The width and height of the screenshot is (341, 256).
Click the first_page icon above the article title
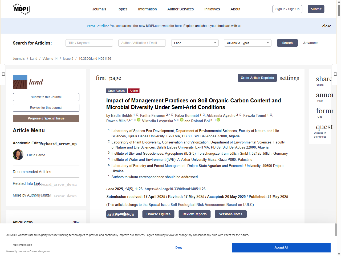[108, 78]
